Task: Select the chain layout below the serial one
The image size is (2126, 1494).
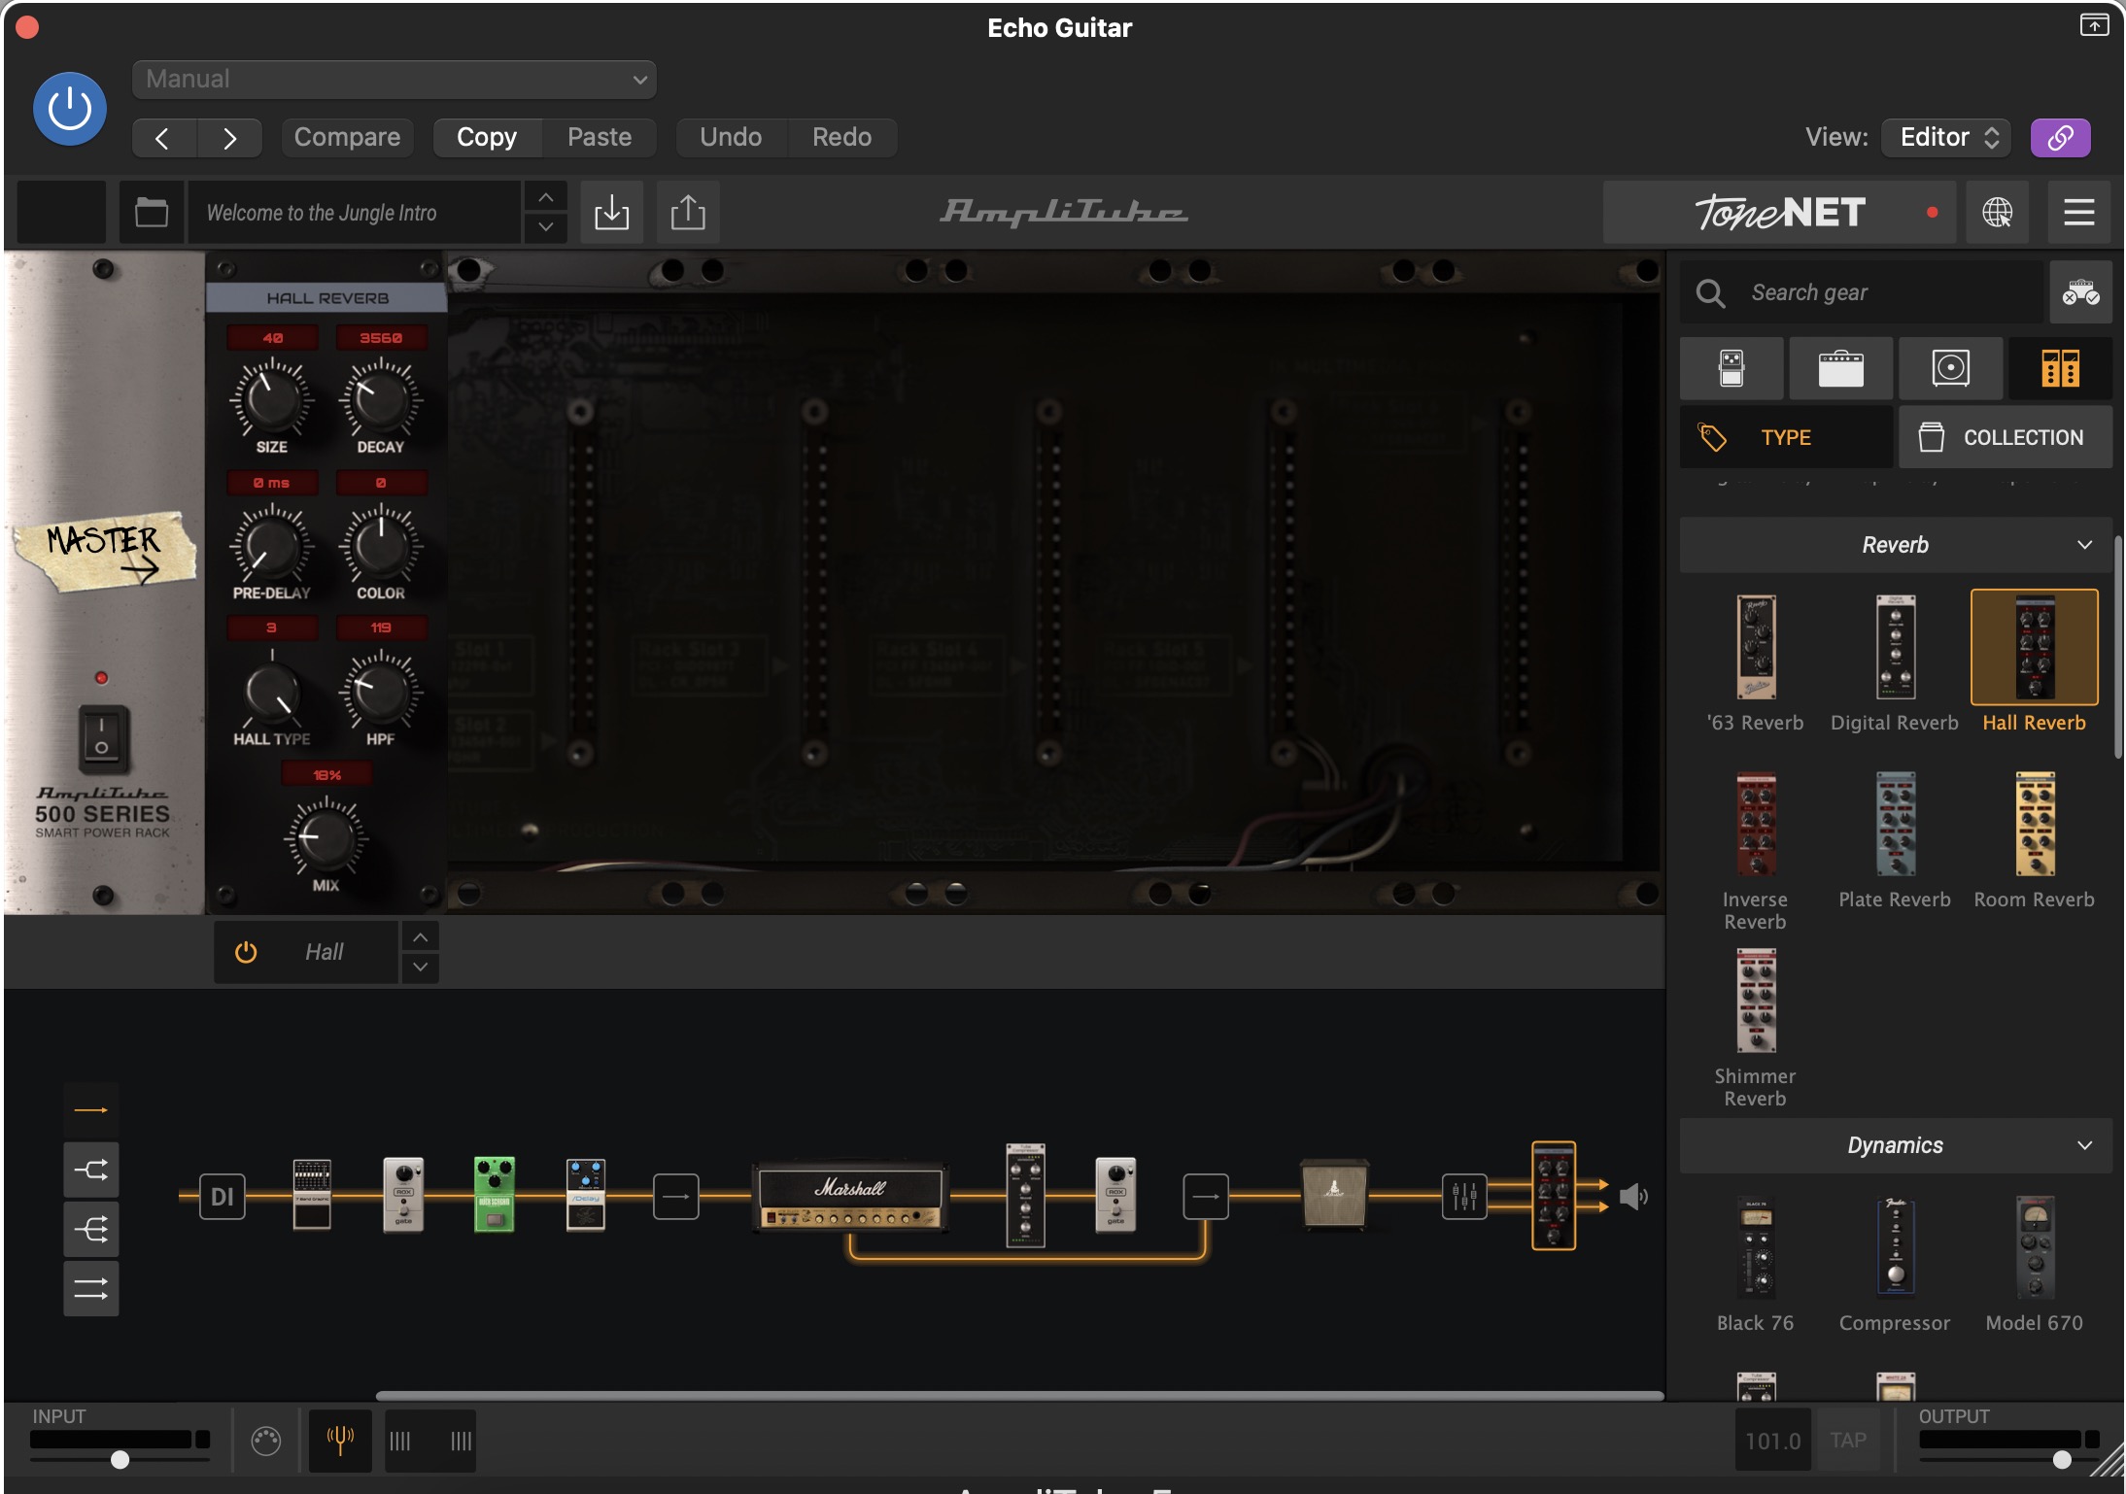Action: coord(91,1170)
